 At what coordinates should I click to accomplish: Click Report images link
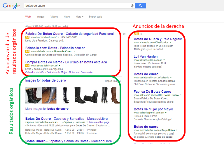[x=113, y=81]
